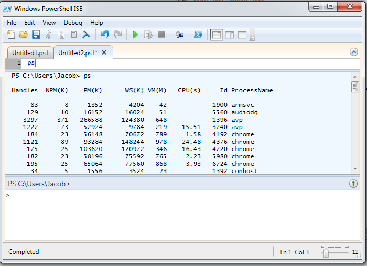Click CPU(s) column header text
Screen dimensions: 367x267
(189, 90)
